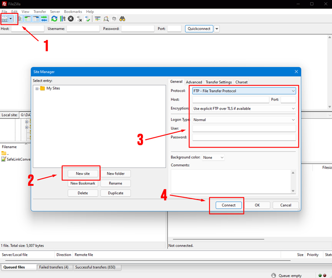
Task: Refresh file and folder lists
Action: click(54, 19)
